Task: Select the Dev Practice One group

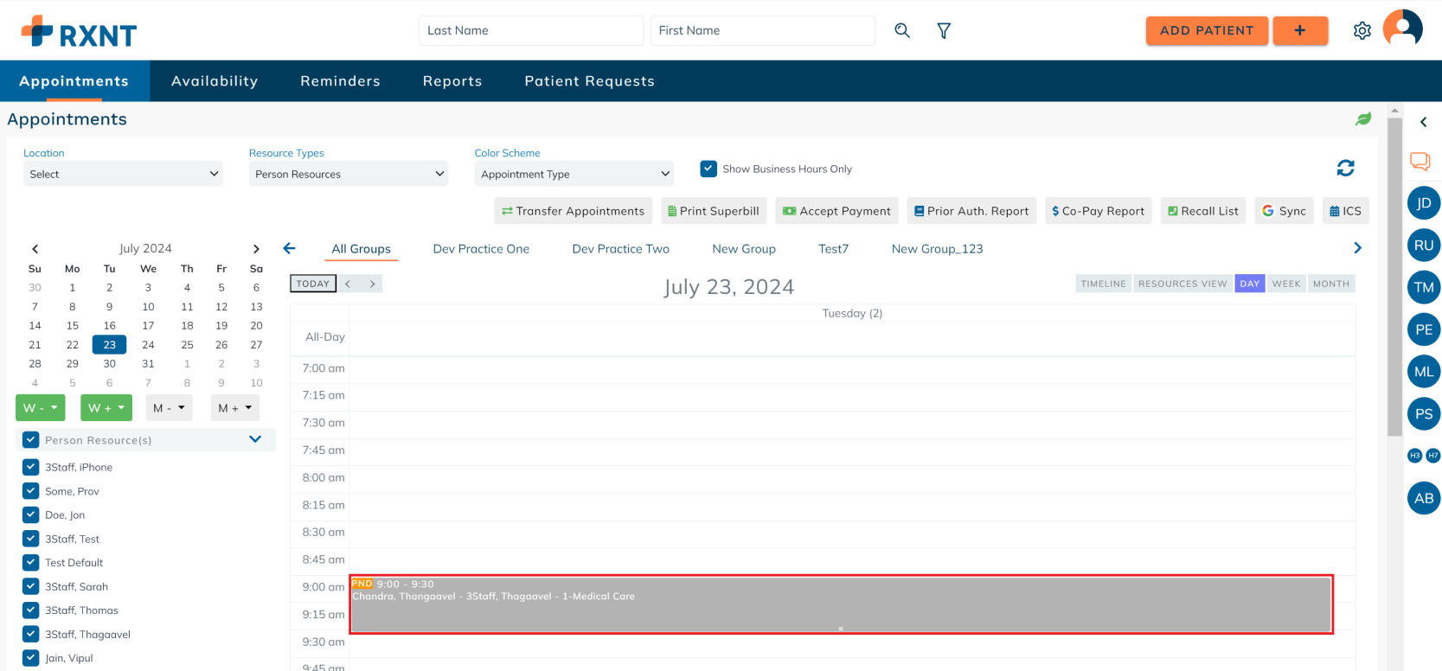Action: point(481,249)
